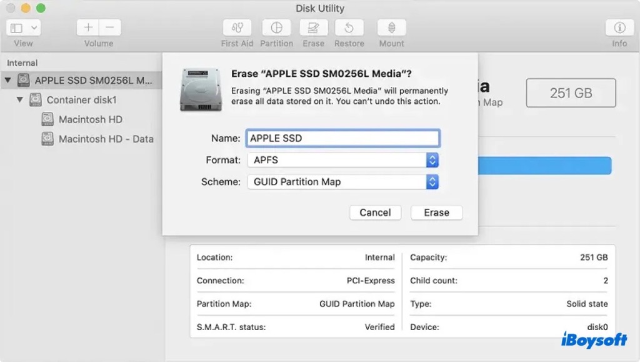640x362 pixels.
Task: Click the Restore toolbar icon
Action: (349, 28)
